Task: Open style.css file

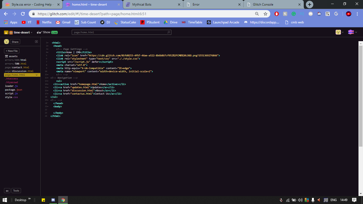Action: pos(11,97)
